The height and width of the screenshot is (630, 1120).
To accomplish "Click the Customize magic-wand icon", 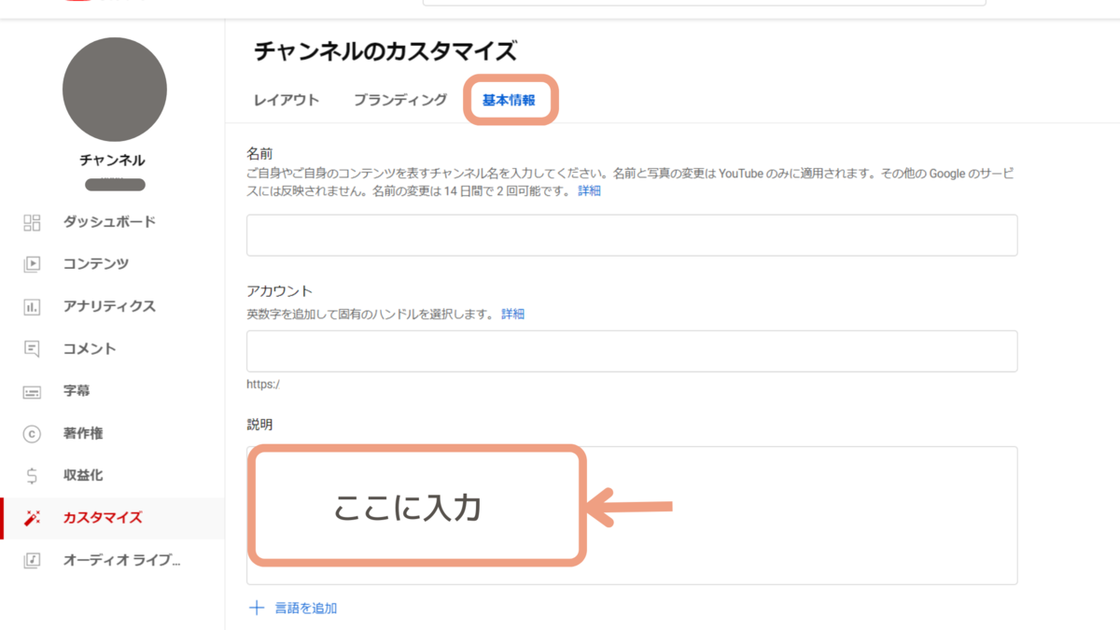I will 32,518.
